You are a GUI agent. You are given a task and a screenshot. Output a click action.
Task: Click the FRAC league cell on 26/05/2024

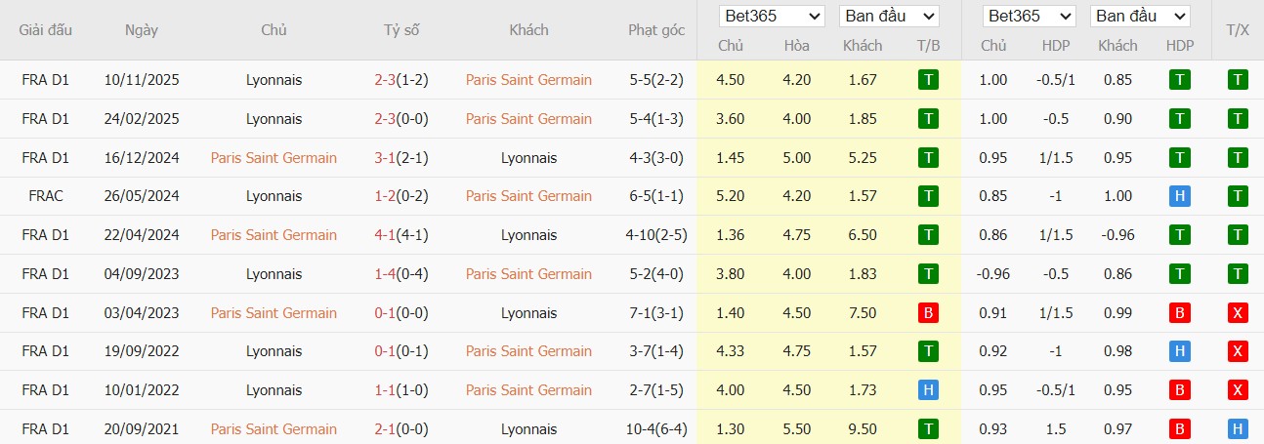46,196
